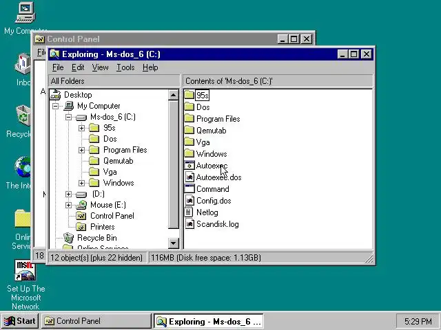Expand the Mouse (E:) drive tree node

point(68,205)
